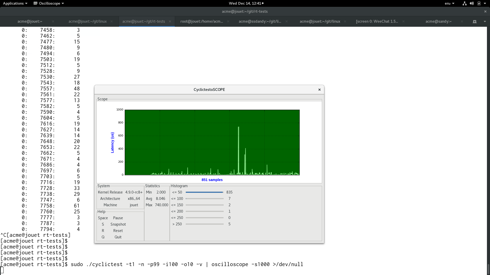This screenshot has width=490, height=275.
Task: Select the acme@jouet:~/git/rt-tests tab
Action: [x=144, y=21]
